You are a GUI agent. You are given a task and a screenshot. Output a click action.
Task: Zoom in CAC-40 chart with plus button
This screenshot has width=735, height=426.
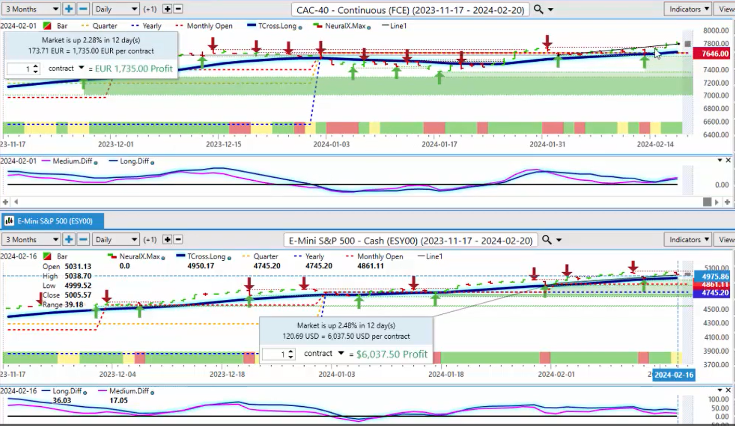click(69, 9)
